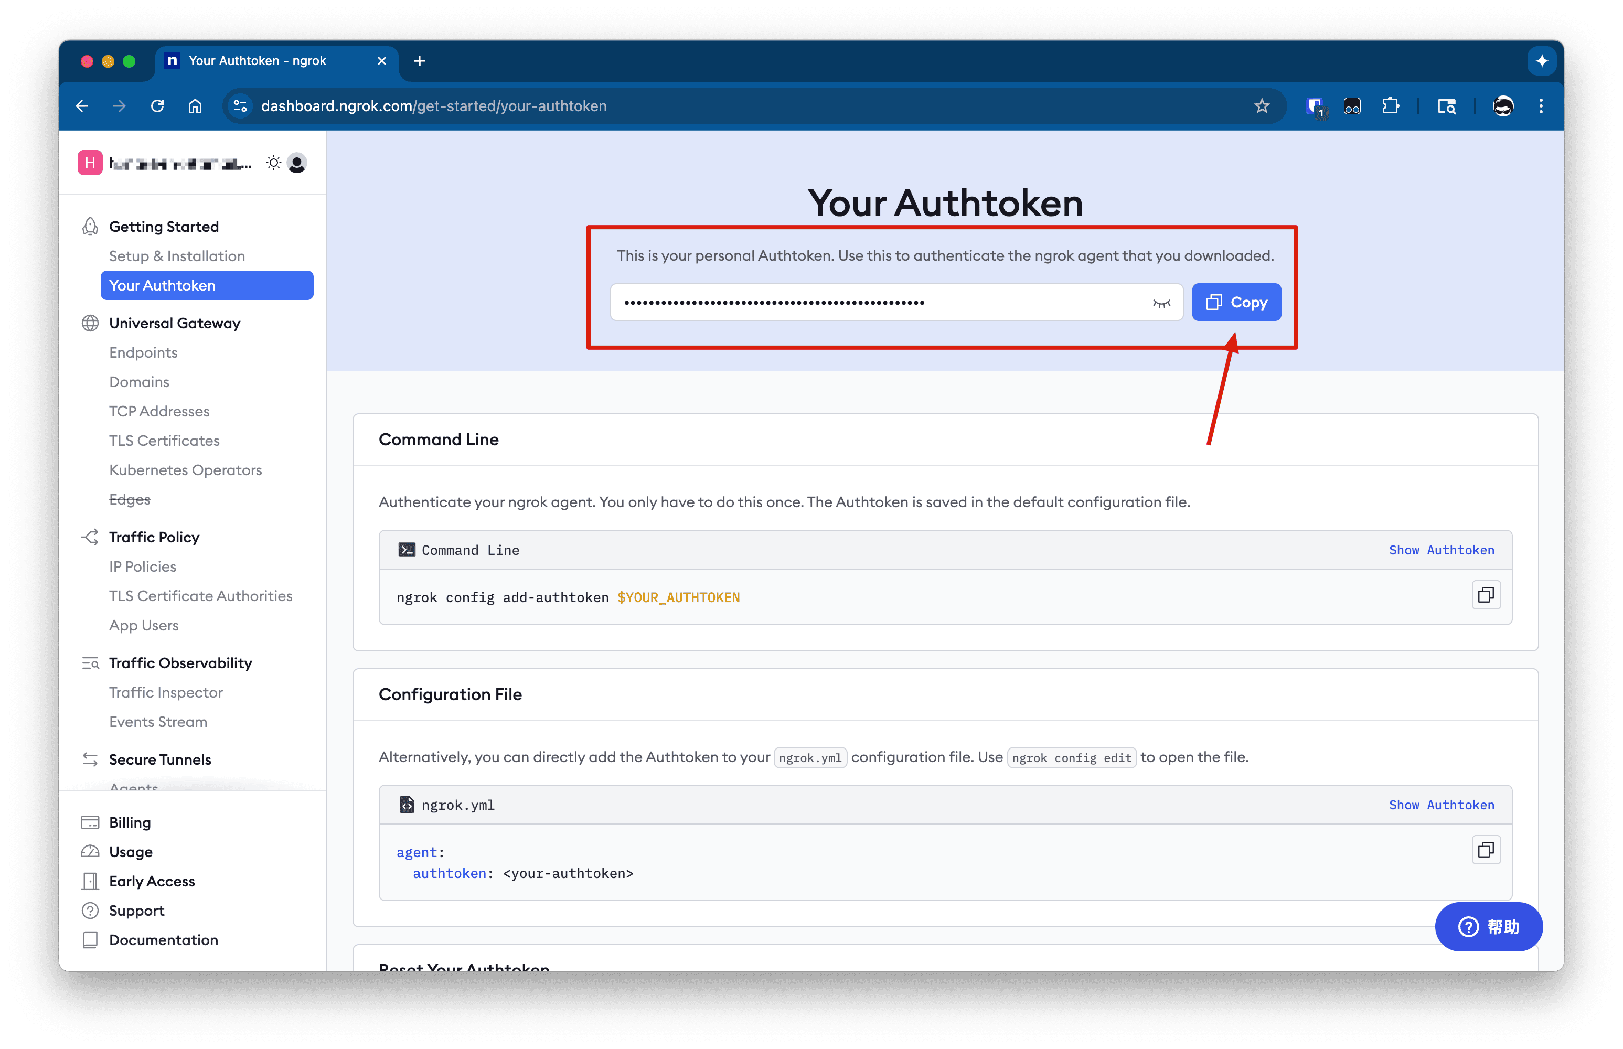Screen dimensions: 1623x1049
Task: Open Support page
Action: point(137,911)
